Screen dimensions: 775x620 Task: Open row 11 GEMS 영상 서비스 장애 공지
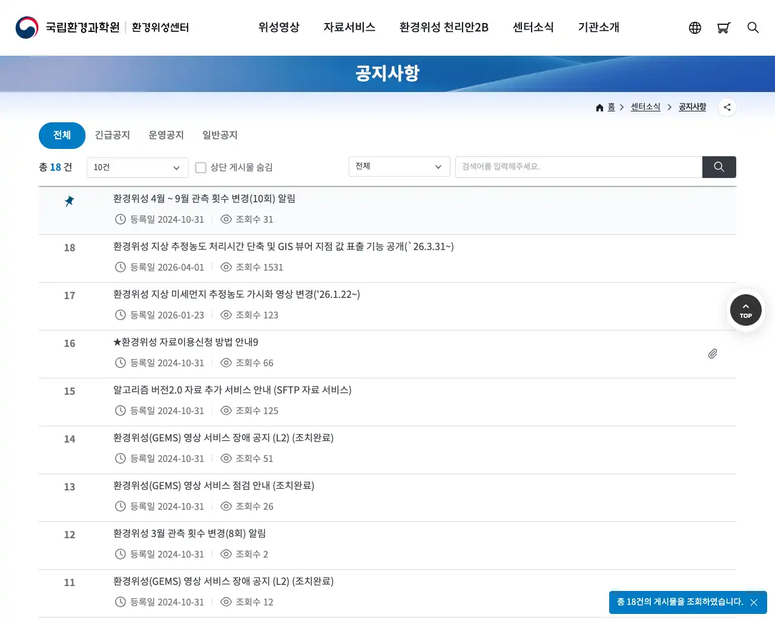click(x=223, y=581)
